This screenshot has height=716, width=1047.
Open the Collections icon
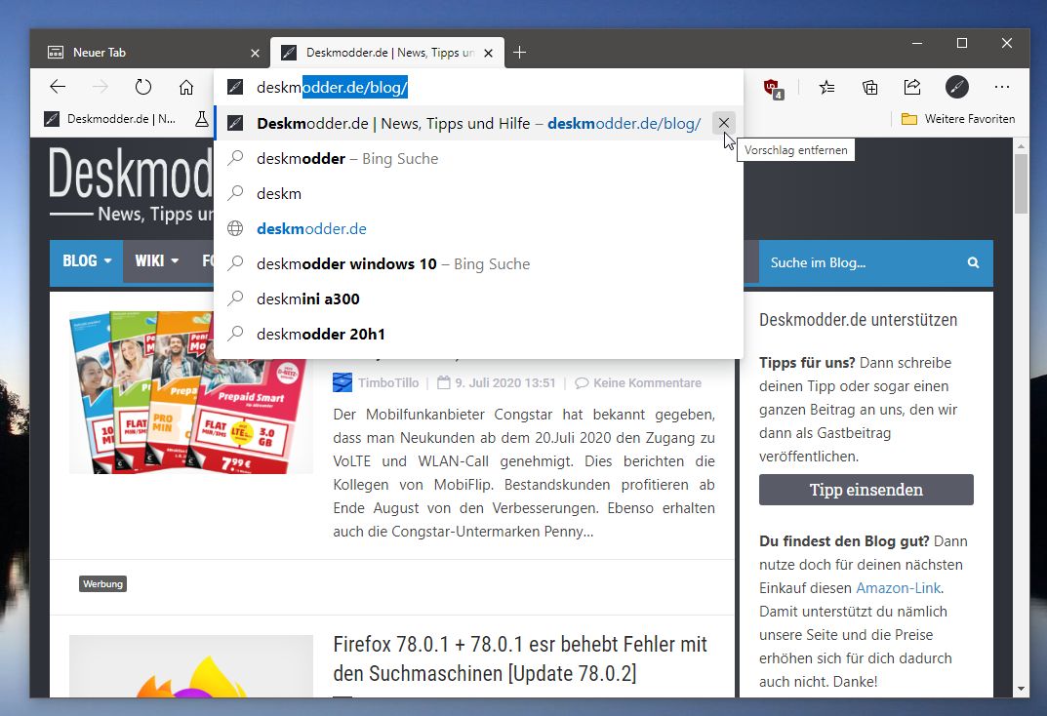pyautogui.click(x=869, y=87)
